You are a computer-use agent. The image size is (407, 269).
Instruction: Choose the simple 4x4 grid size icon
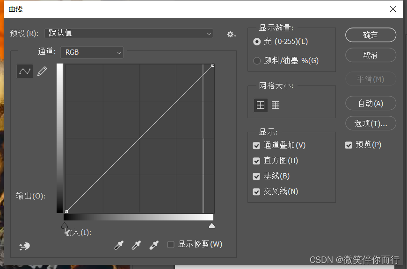[x=261, y=105]
